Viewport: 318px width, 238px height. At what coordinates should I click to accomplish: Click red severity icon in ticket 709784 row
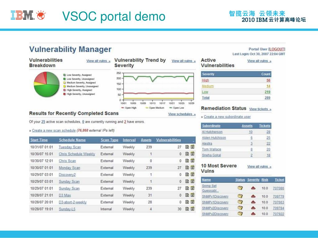click(253, 208)
